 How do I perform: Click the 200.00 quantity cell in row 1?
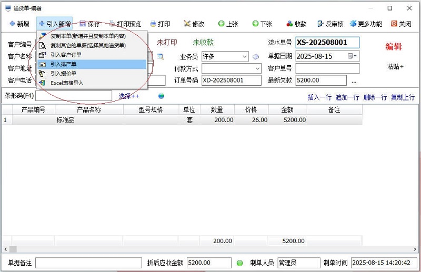tap(217, 120)
